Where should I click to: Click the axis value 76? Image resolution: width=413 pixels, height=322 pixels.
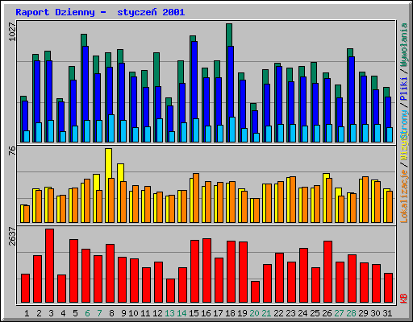click(12, 151)
